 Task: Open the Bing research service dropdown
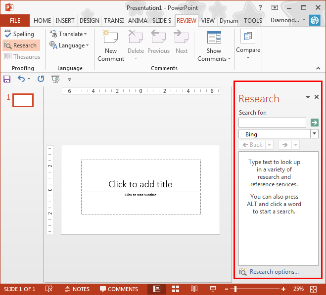tap(314, 133)
